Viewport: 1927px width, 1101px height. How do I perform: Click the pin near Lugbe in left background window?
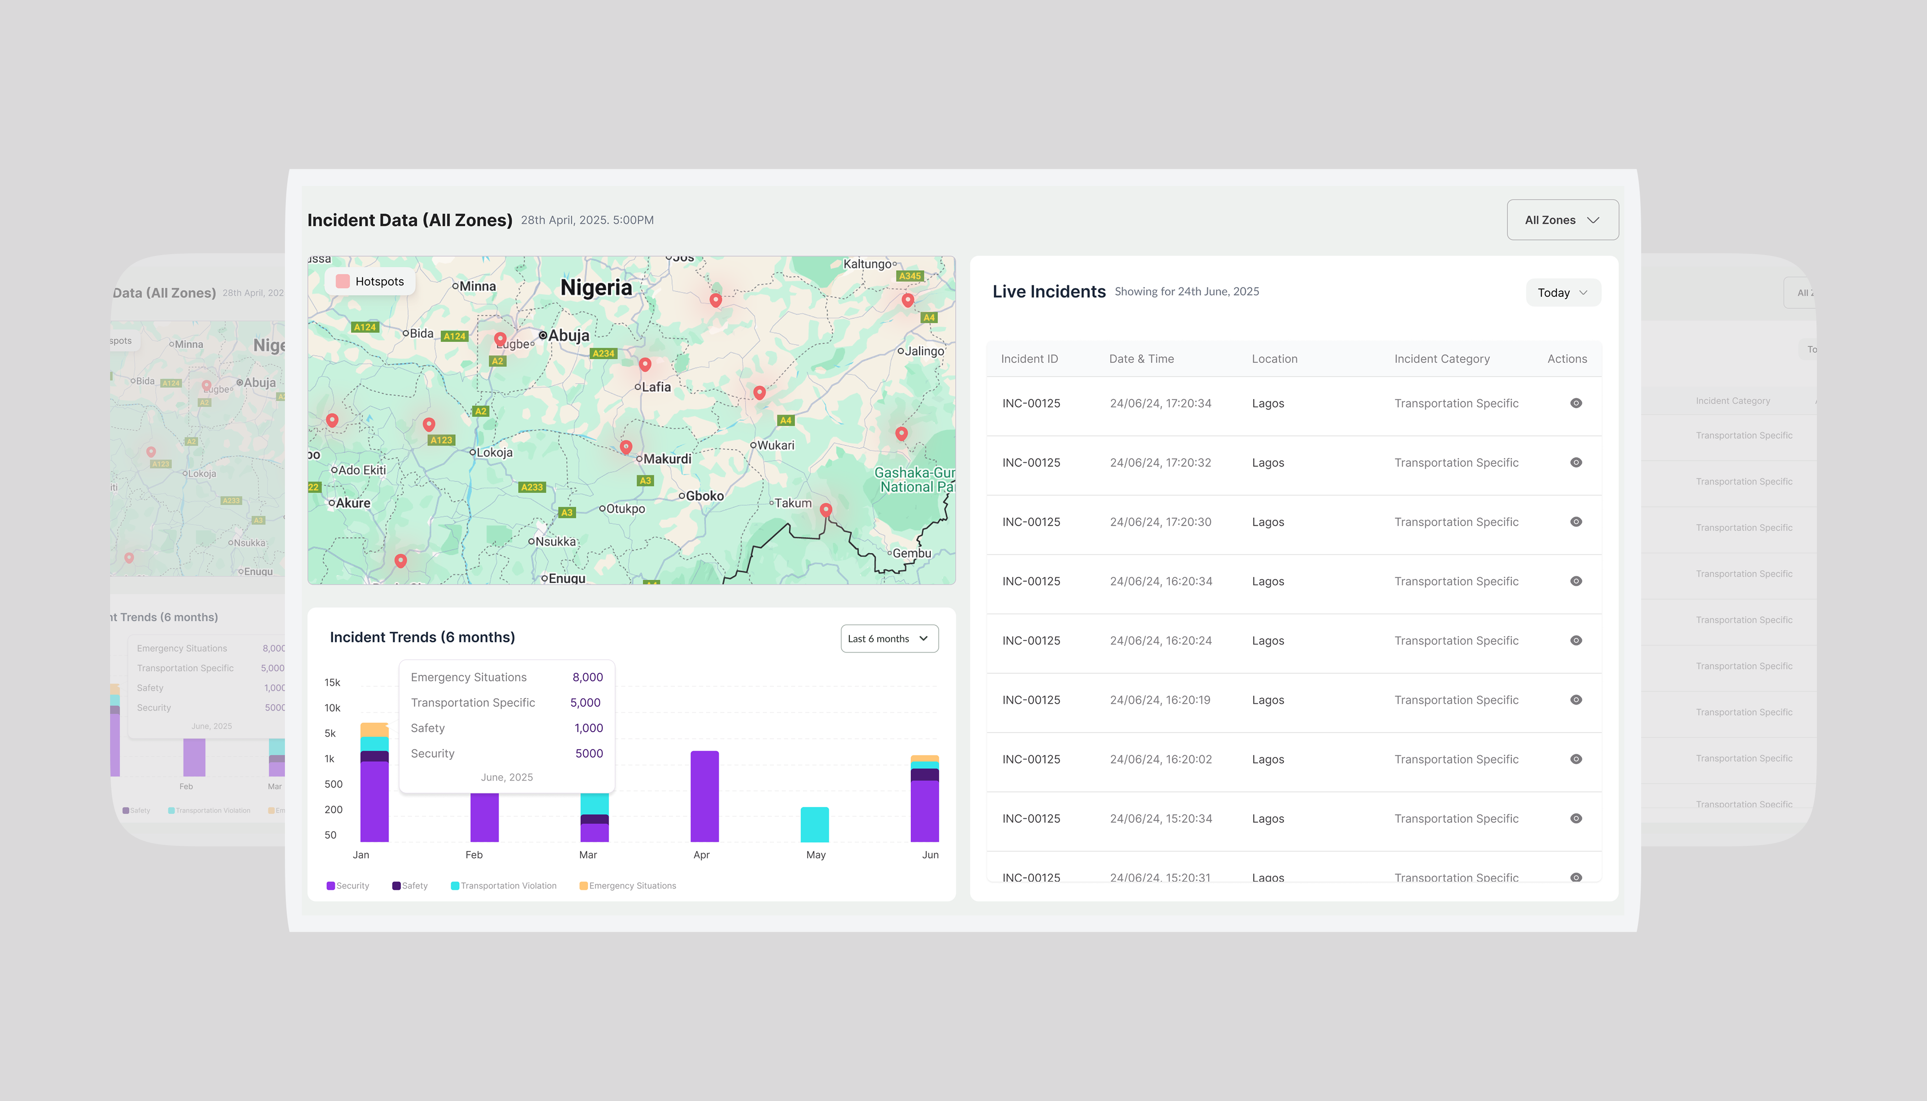coord(206,386)
